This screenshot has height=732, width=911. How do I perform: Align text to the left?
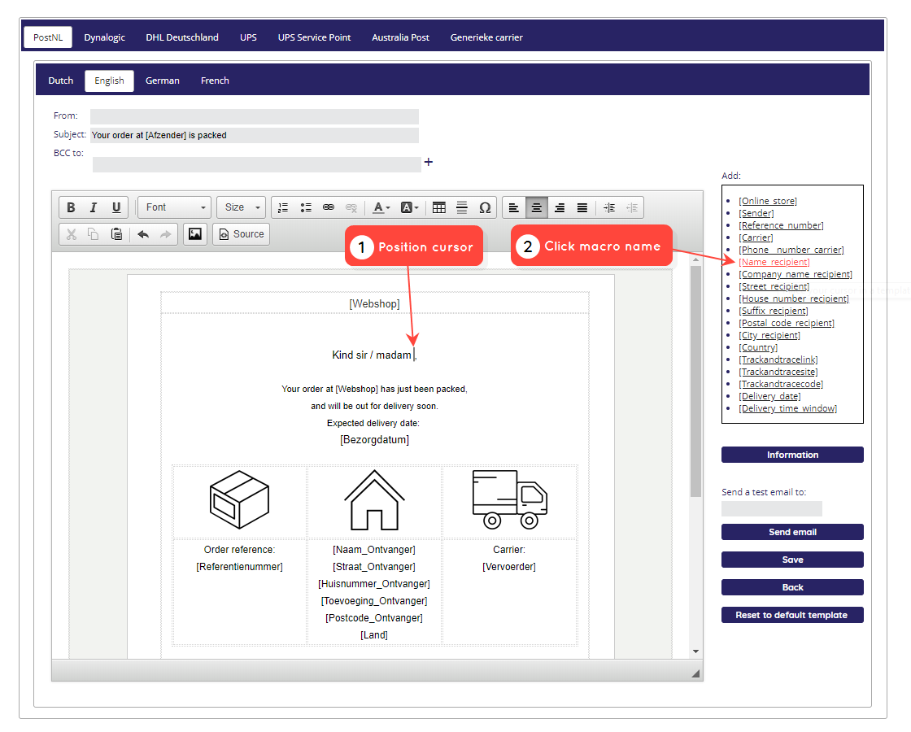click(513, 207)
